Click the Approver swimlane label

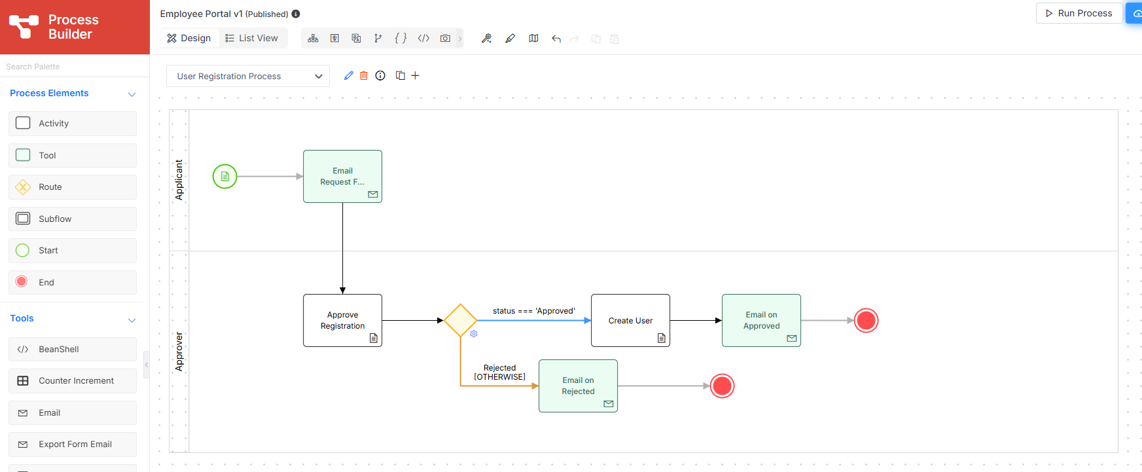tap(179, 352)
